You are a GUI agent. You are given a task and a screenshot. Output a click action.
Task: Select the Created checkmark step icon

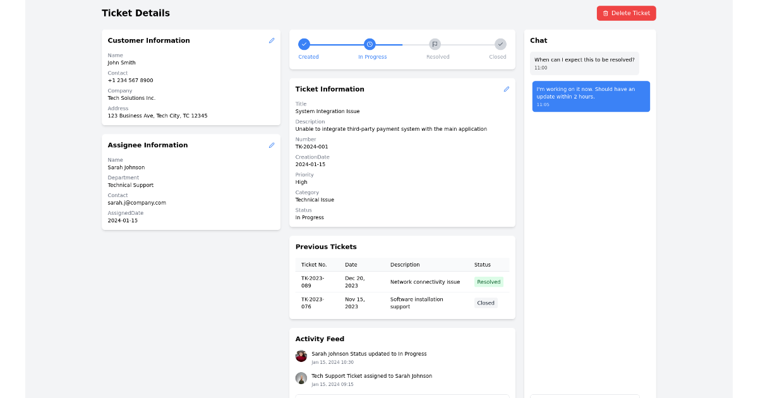304,44
